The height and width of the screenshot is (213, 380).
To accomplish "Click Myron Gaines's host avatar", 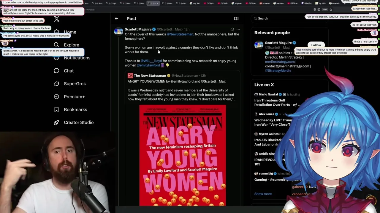I will 256,134.
